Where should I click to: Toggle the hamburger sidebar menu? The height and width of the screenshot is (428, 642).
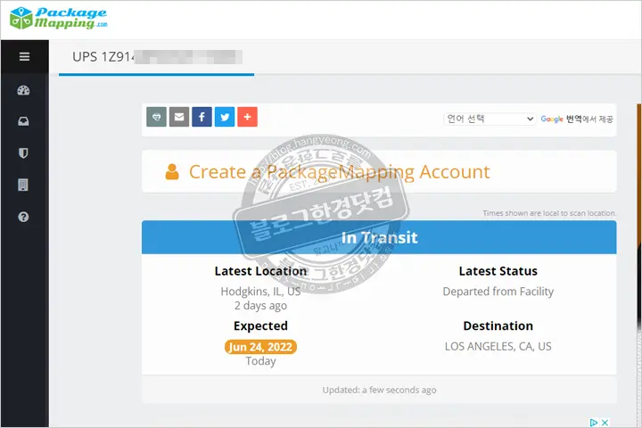click(x=24, y=56)
